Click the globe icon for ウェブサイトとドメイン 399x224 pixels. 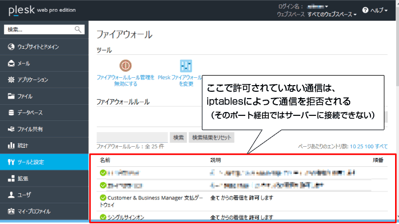click(x=11, y=46)
